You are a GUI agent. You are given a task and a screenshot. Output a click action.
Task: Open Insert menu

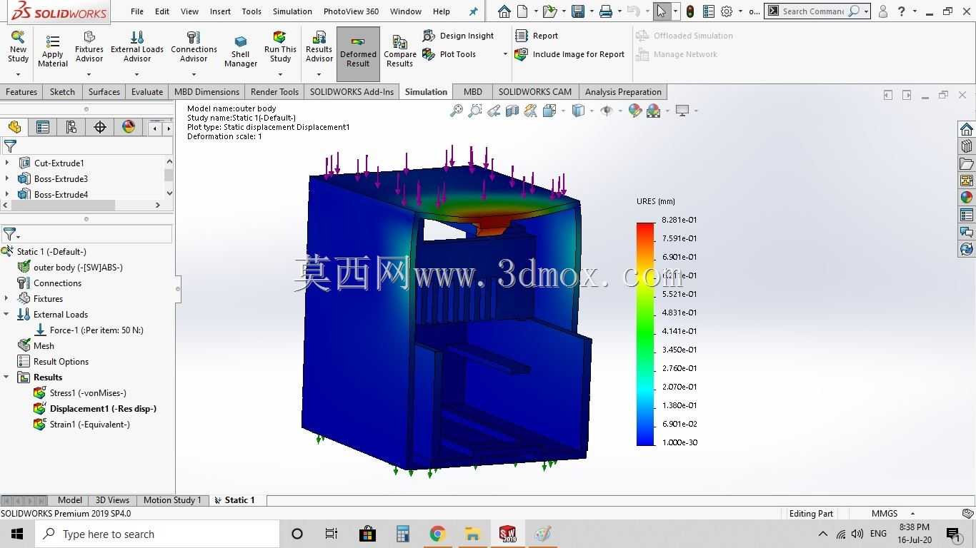coord(220,11)
